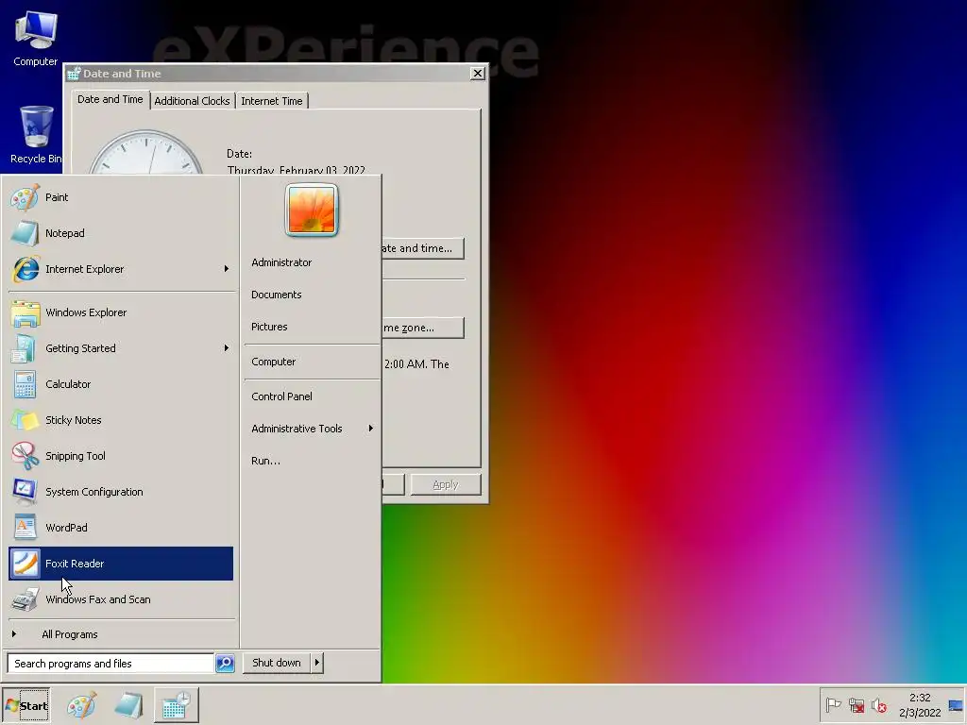Expand the Administrative Tools submenu arrow
This screenshot has height=725, width=967.
click(370, 429)
